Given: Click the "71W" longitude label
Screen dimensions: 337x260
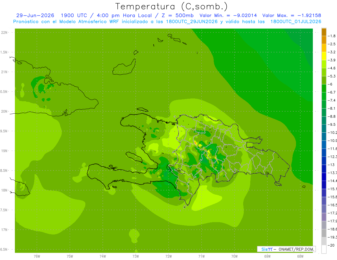Looking at the screenshot, I should (x=201, y=256).
